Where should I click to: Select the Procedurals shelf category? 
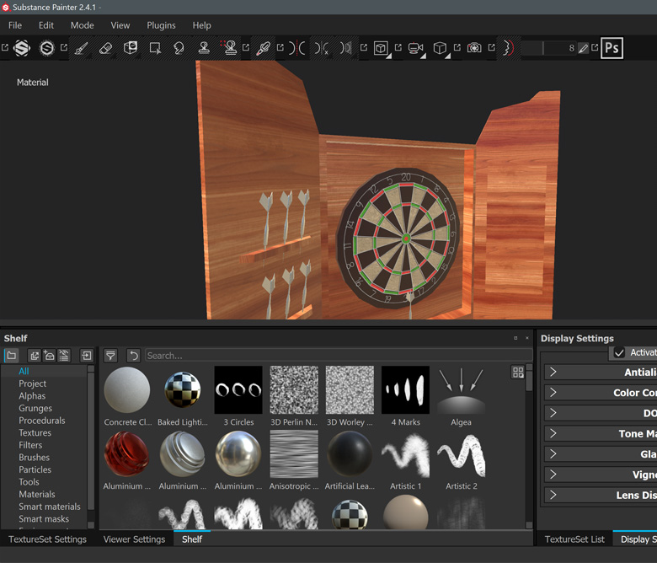pyautogui.click(x=42, y=420)
